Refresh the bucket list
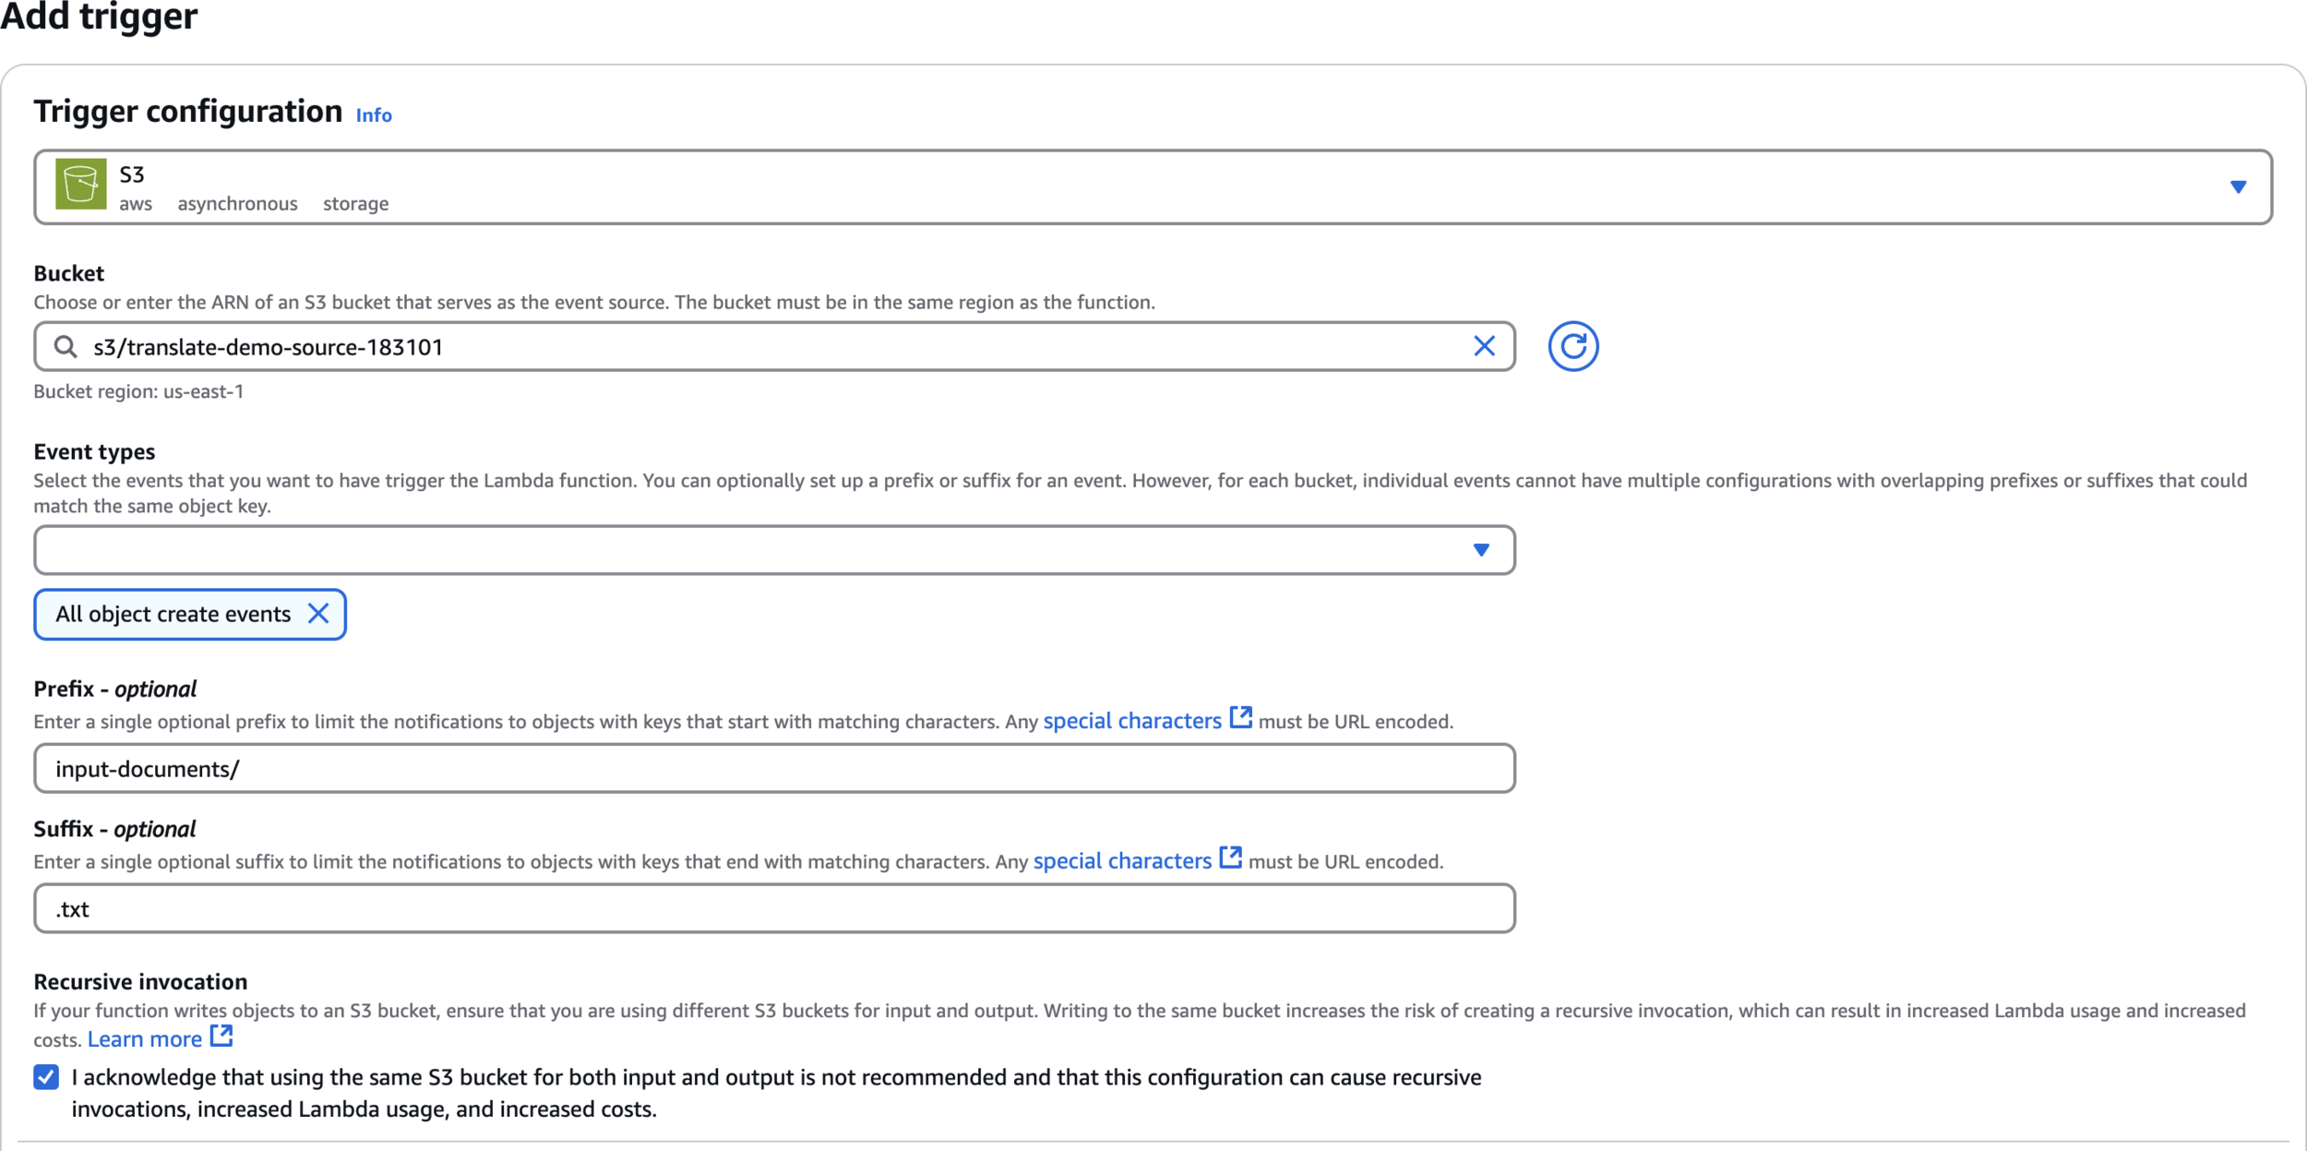This screenshot has height=1151, width=2307. click(x=1572, y=346)
